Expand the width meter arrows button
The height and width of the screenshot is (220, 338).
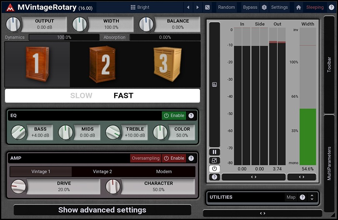[x=301, y=177]
